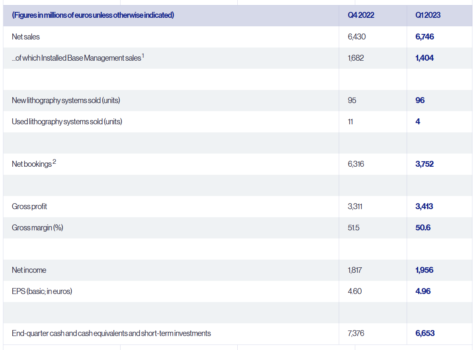Click footnote 2 superscript beside Net bookings
Image resolution: width=475 pixels, height=350 pixels.
click(x=54, y=161)
